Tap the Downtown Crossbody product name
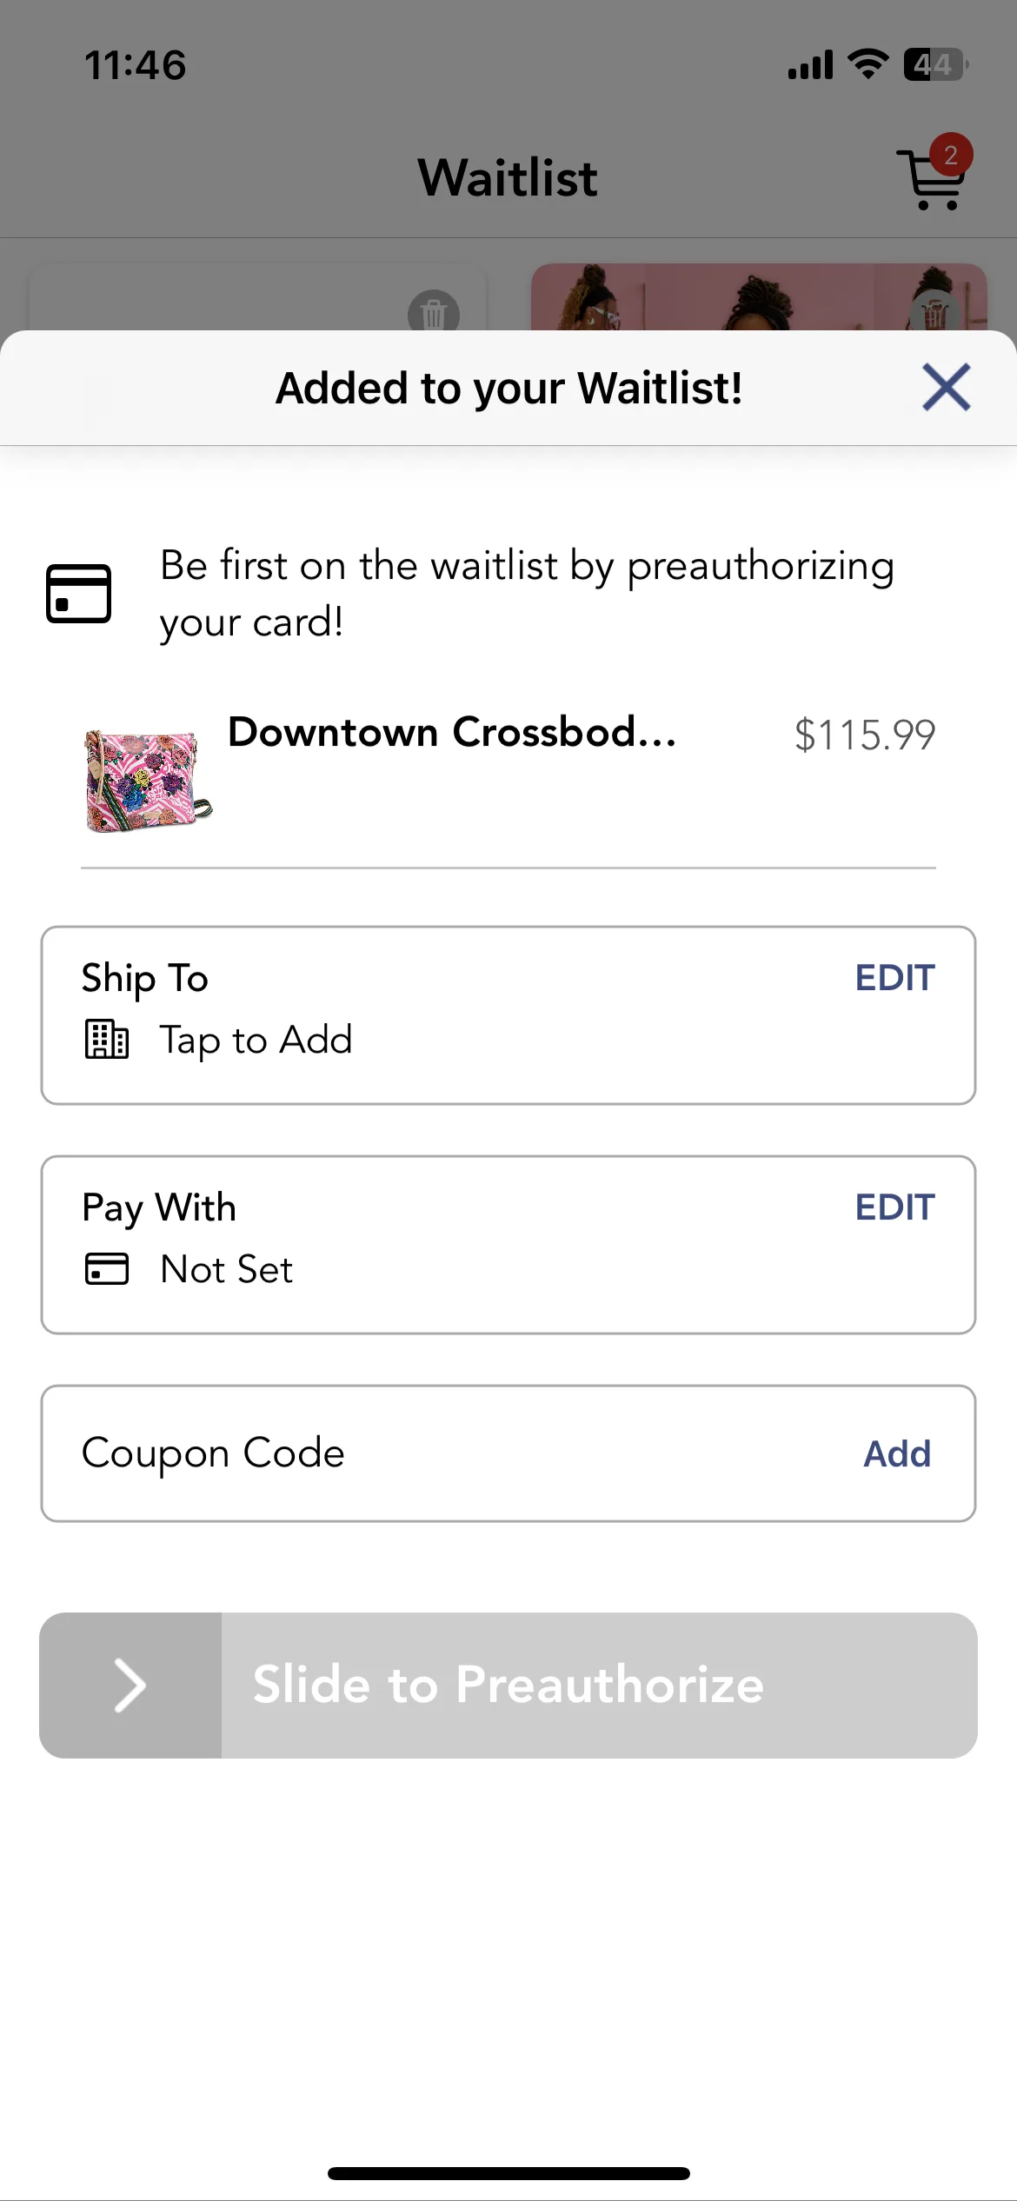 coord(452,732)
